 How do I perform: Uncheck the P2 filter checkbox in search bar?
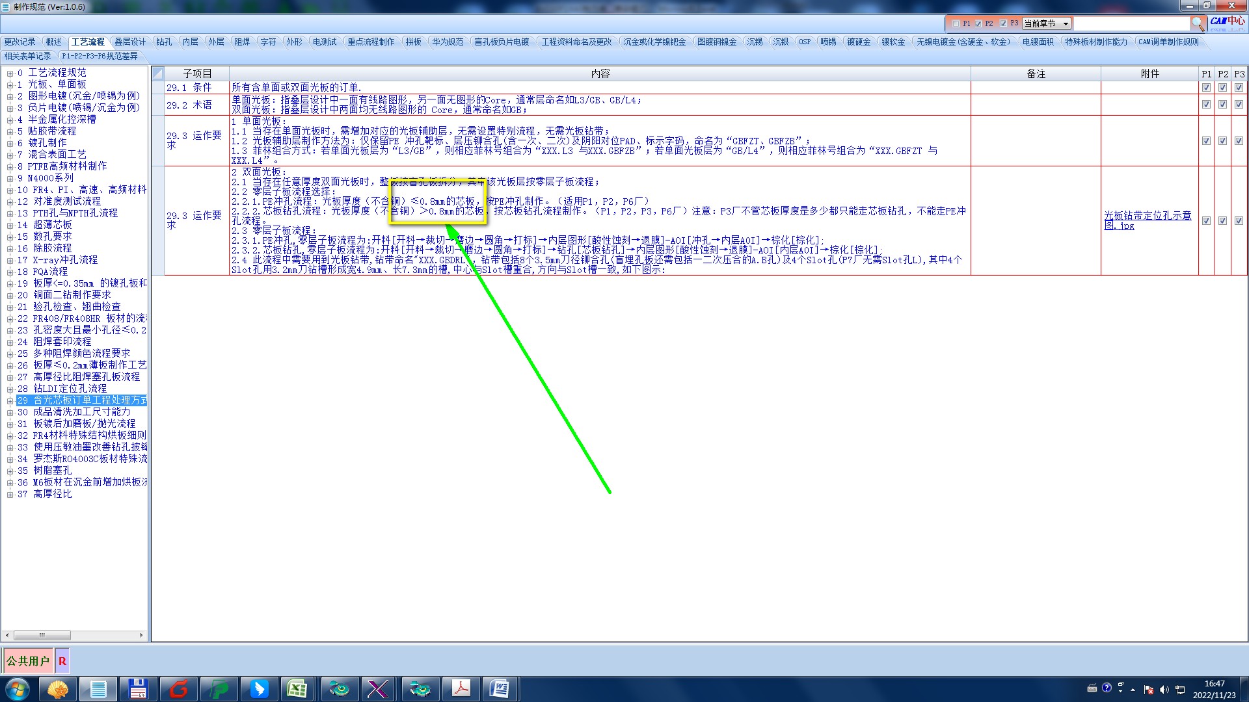(x=978, y=23)
